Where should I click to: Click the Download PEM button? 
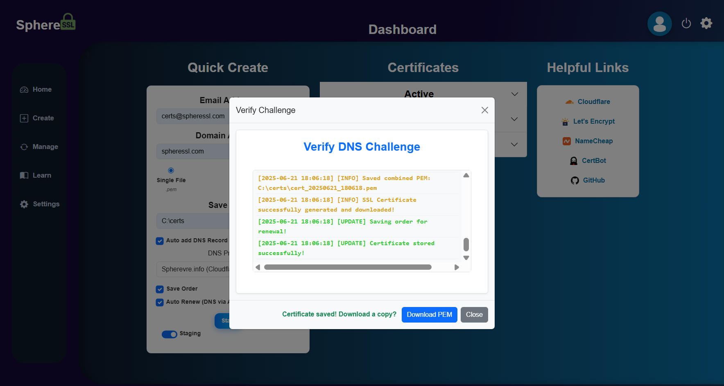click(429, 315)
